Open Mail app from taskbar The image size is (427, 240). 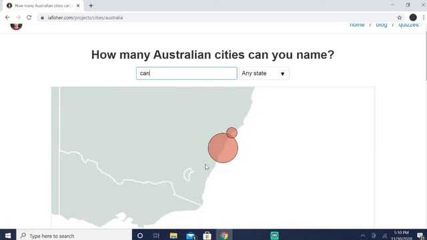tap(191, 235)
